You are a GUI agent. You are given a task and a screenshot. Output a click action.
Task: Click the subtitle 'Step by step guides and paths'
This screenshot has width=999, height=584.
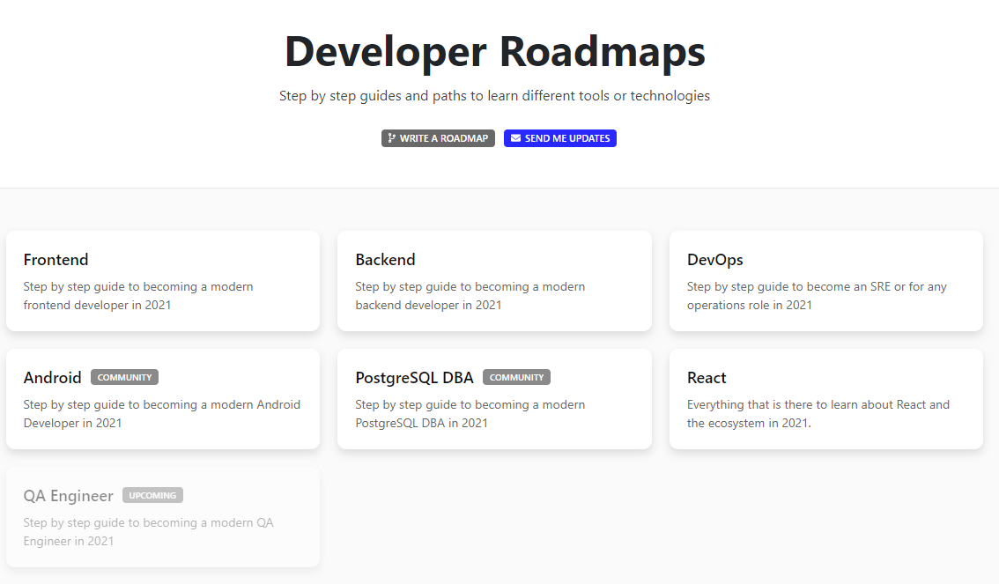494,95
